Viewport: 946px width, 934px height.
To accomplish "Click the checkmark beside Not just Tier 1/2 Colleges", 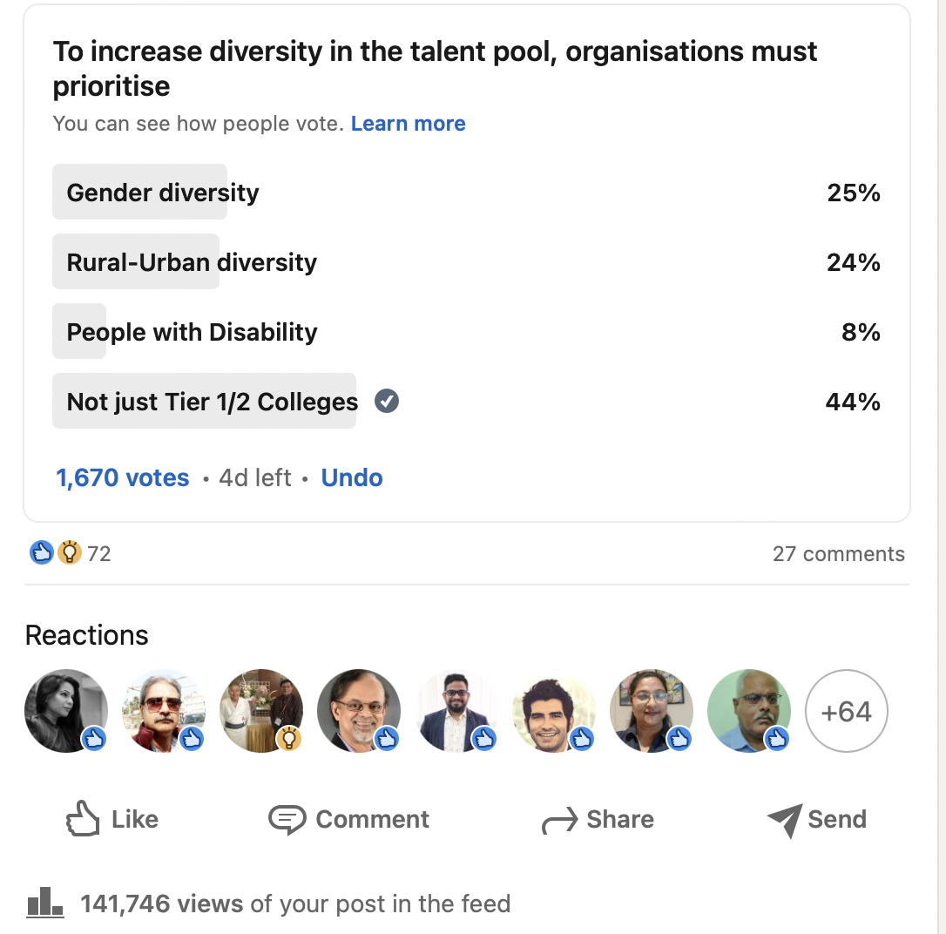I will 387,402.
